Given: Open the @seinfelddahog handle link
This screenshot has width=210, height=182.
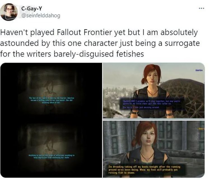Looking at the screenshot, I should (x=41, y=15).
